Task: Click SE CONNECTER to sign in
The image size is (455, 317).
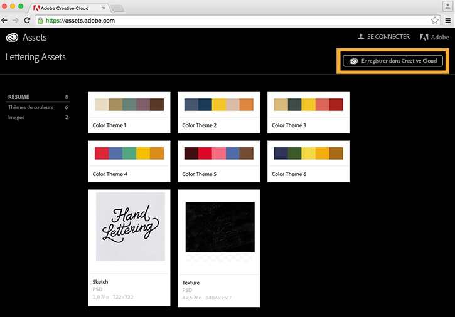Action: coord(388,37)
